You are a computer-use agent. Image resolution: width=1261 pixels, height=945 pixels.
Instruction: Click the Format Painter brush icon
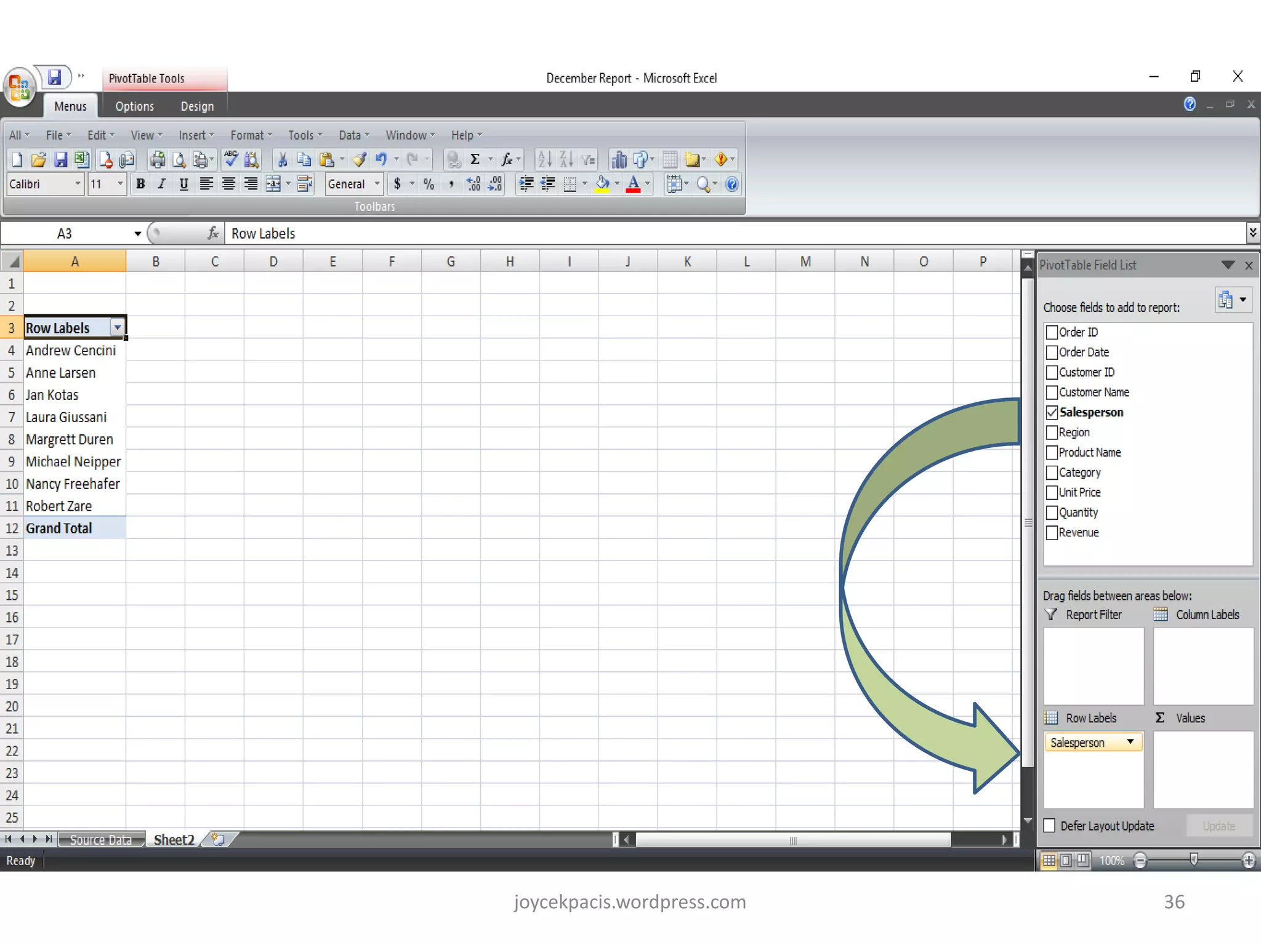(x=360, y=160)
